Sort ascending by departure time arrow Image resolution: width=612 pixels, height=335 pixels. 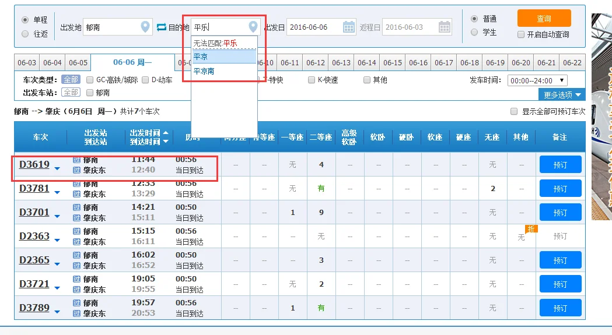[166, 133]
